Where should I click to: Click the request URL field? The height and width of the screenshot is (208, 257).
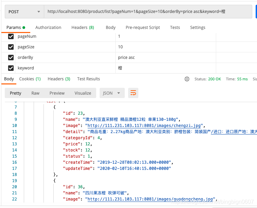point(148,12)
